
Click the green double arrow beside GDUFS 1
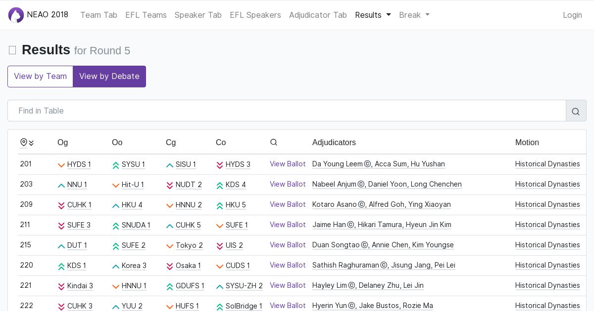point(170,287)
